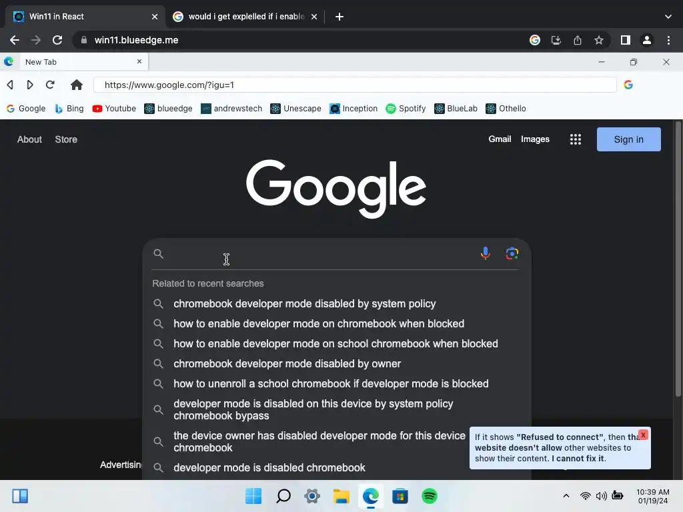683x512 pixels.
Task: Open a new Chrome tab with plus button
Action: [x=339, y=17]
